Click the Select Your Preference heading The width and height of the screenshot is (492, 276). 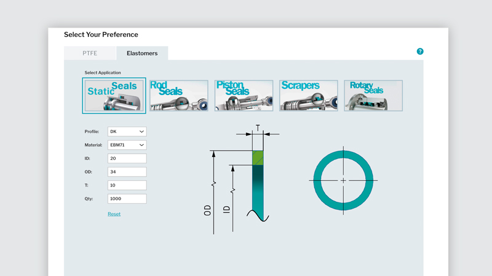click(101, 35)
